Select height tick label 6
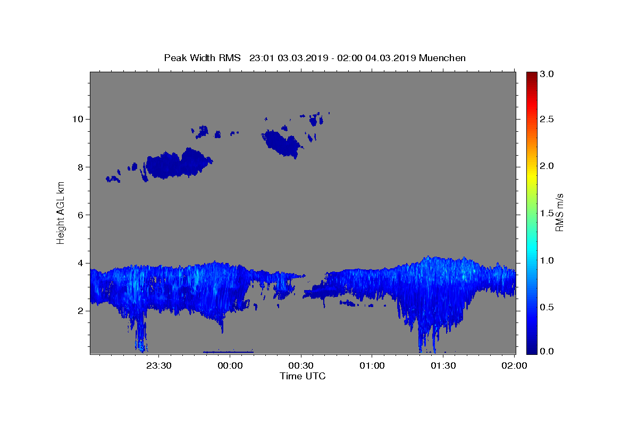Image resolution: width=638 pixels, height=425 pixels. [81, 215]
